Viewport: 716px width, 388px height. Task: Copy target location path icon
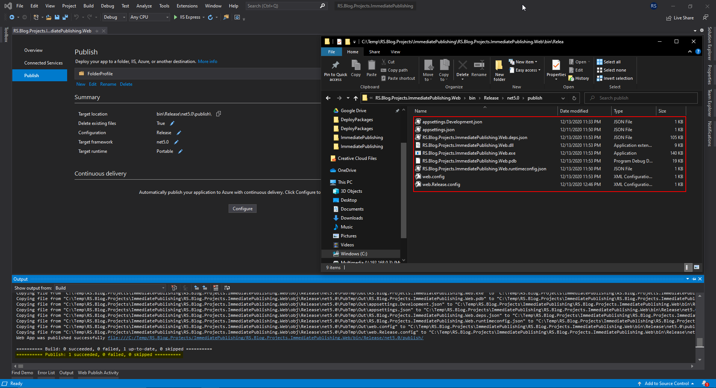219,114
